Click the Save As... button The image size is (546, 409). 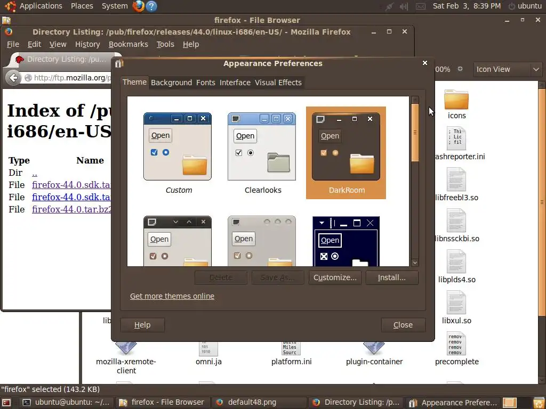point(277,277)
